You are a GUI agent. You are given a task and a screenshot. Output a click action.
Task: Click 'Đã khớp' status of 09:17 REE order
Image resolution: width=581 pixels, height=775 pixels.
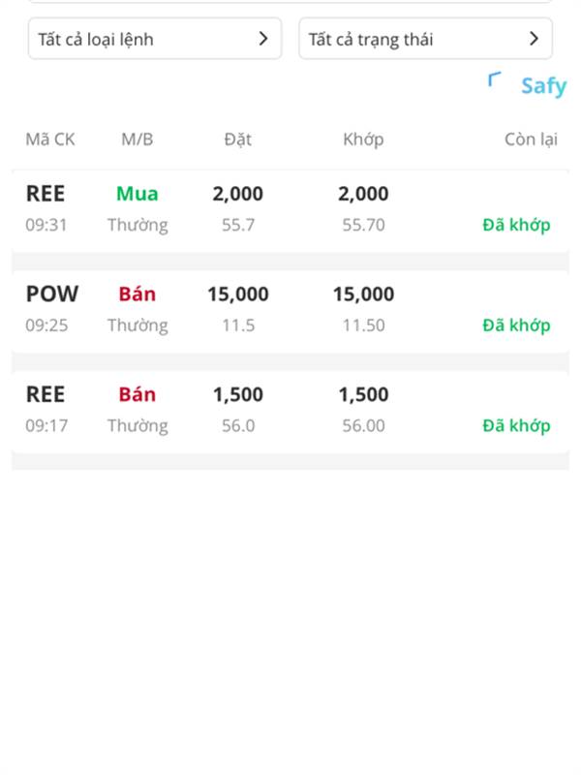pyautogui.click(x=516, y=426)
